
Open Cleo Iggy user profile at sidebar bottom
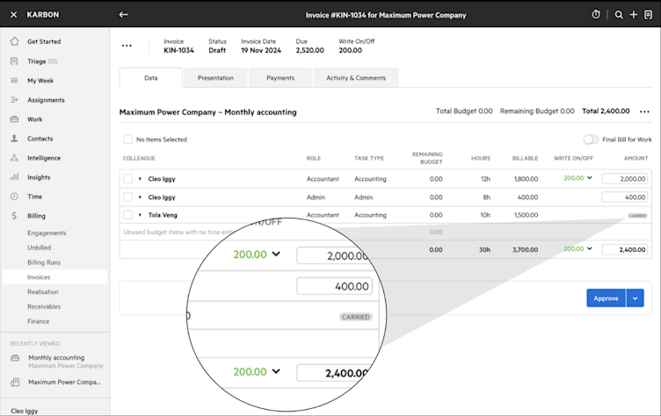[25, 411]
